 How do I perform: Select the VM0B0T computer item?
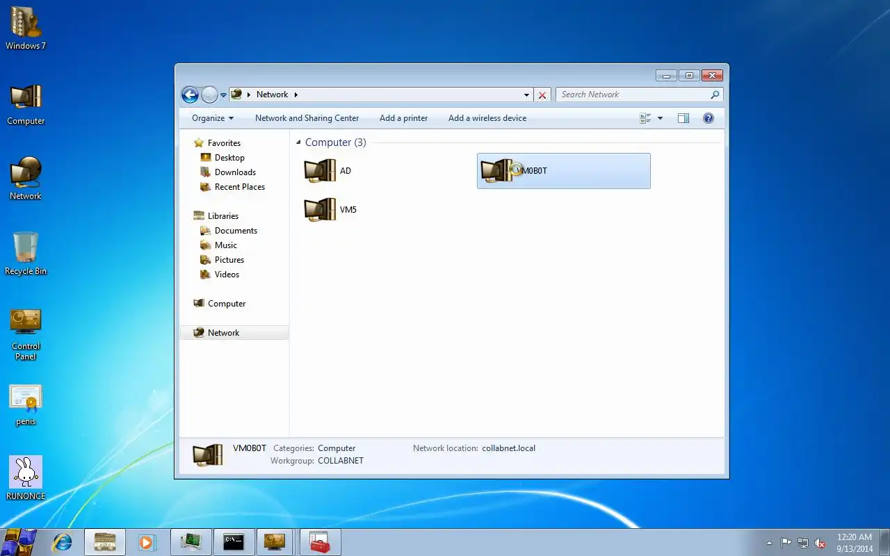564,171
